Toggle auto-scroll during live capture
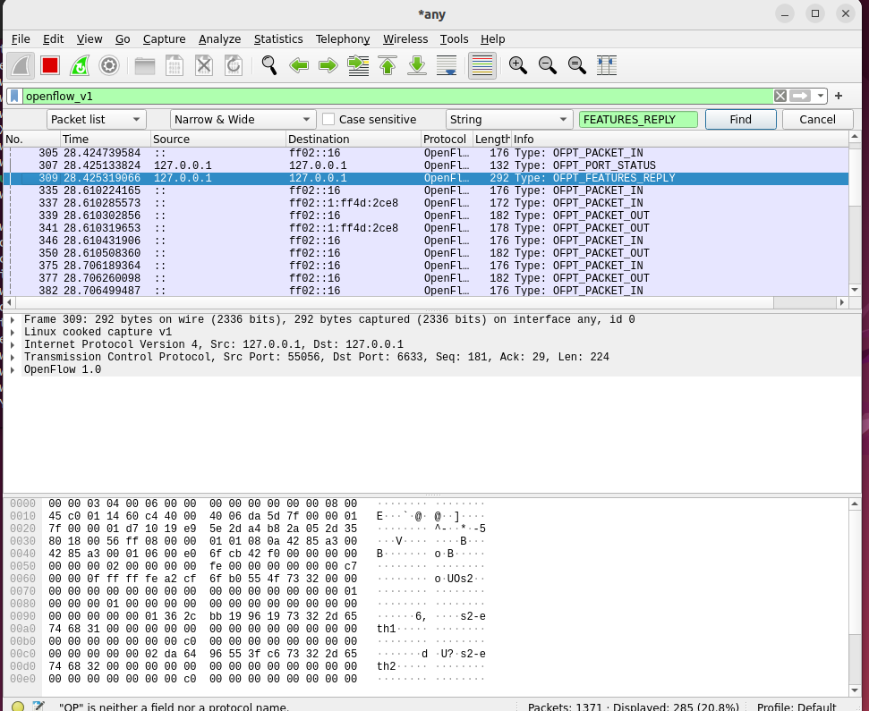The width and height of the screenshot is (869, 711). (x=447, y=66)
